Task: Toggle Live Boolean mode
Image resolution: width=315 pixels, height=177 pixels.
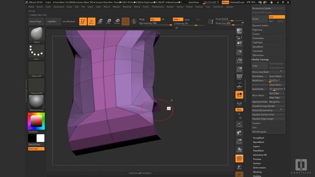Action: pyautogui.click(x=69, y=21)
